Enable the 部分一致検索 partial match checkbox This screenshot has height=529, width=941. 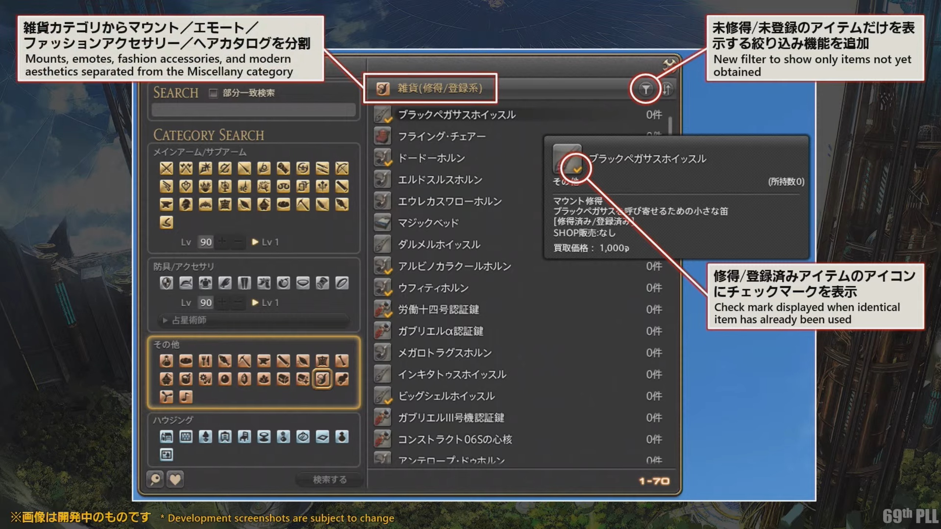pyautogui.click(x=213, y=93)
